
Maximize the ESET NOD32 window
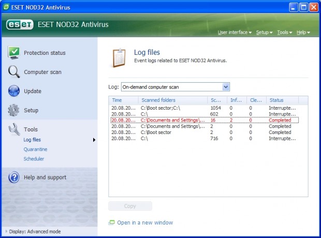(303, 7)
